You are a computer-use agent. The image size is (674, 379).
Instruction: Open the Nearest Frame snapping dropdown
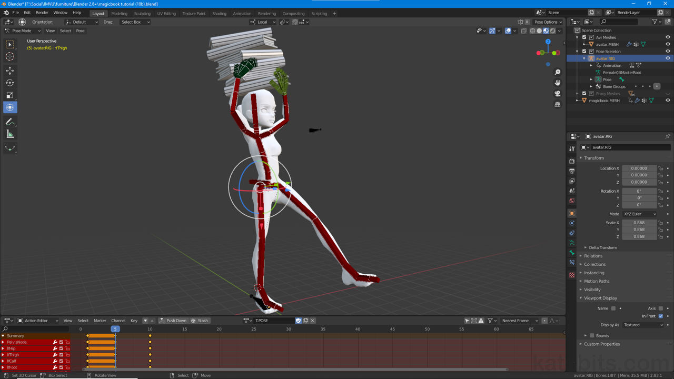pyautogui.click(x=520, y=321)
